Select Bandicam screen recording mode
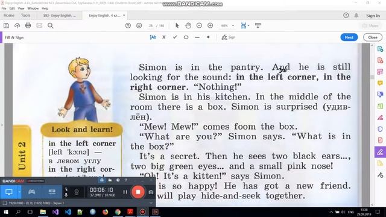The width and height of the screenshot is (386, 217). (x=9, y=192)
